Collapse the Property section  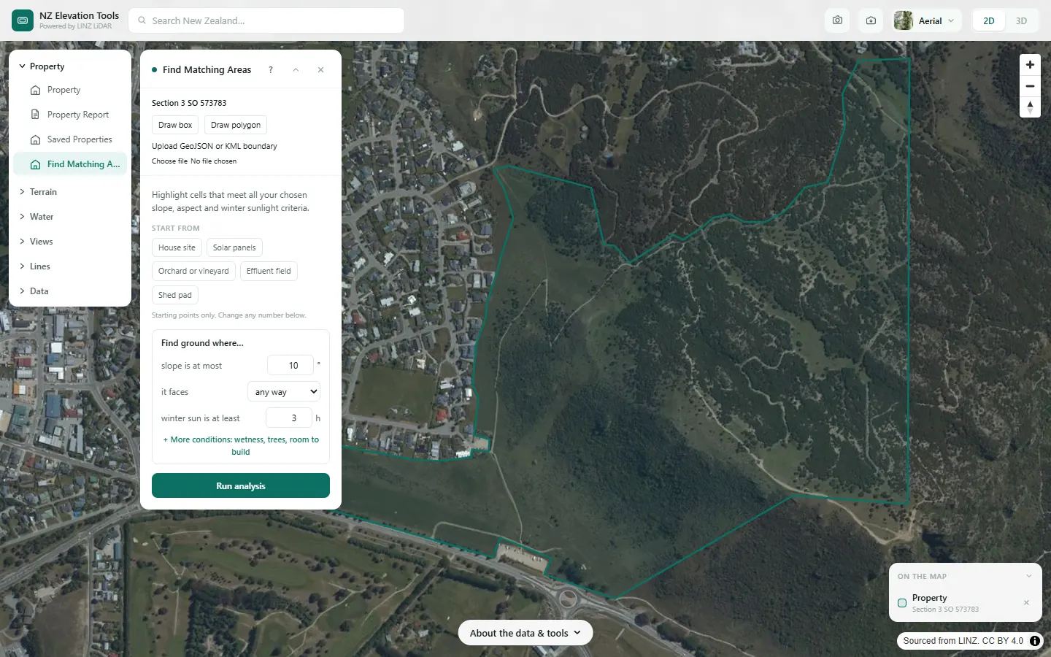[x=70, y=66]
